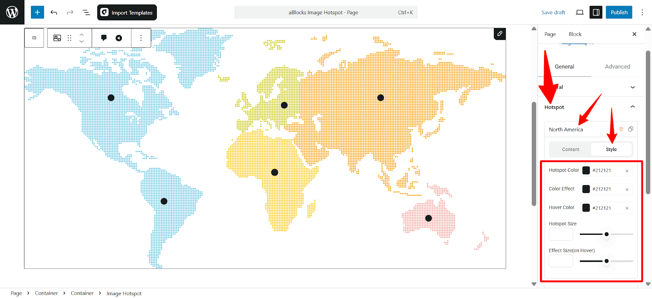This screenshot has width=652, height=298.
Task: Select the South America hotspot dot
Action: 164,201
